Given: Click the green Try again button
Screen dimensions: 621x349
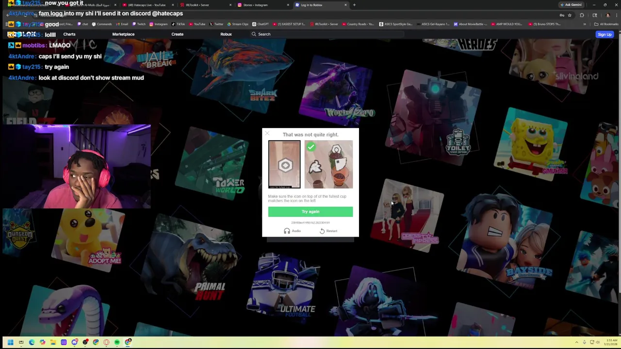Looking at the screenshot, I should point(310,211).
